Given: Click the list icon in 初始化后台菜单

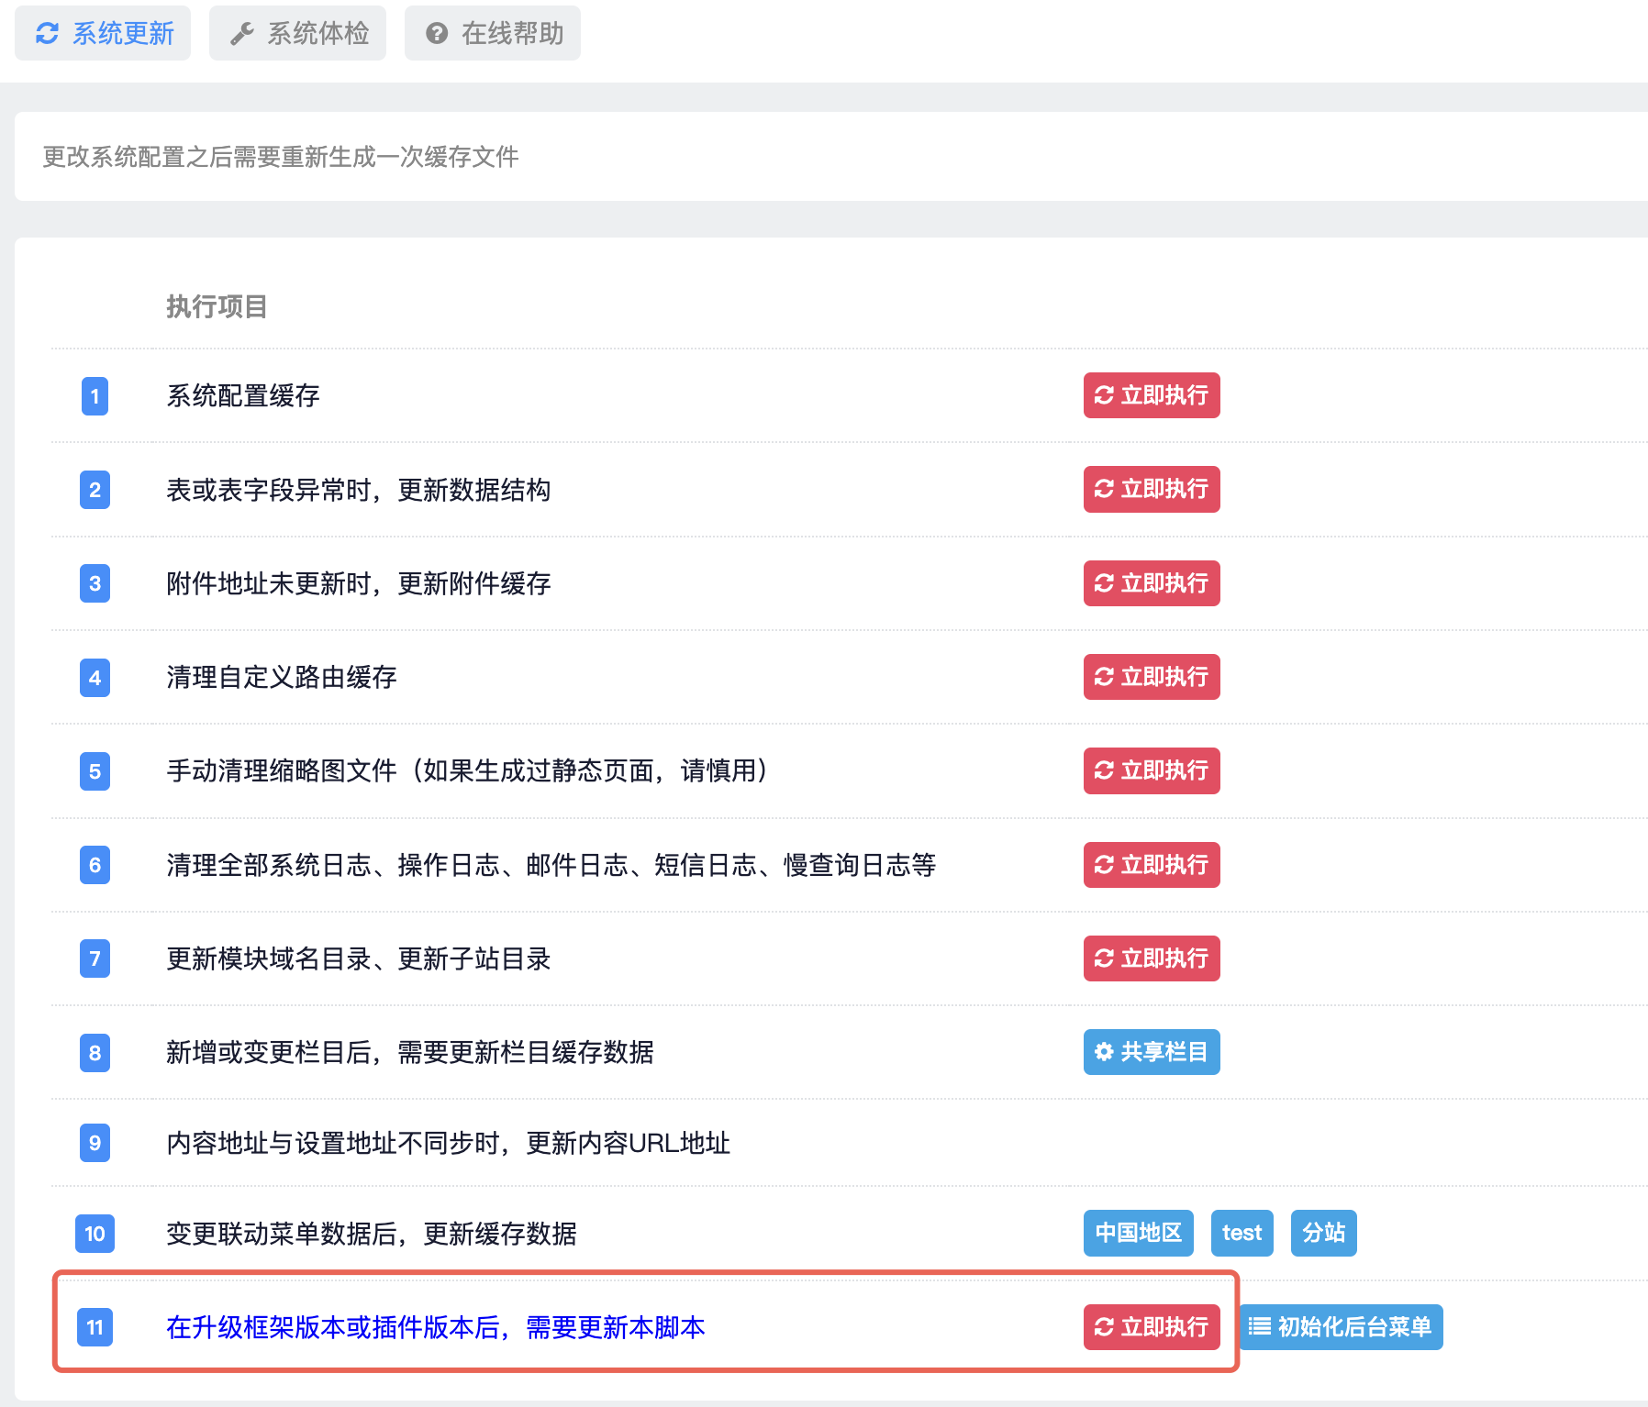Looking at the screenshot, I should (x=1260, y=1326).
